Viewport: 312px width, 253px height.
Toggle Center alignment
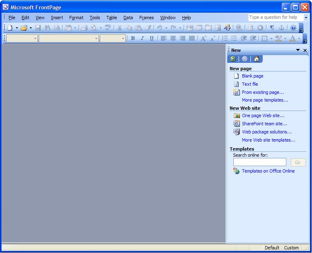173,38
